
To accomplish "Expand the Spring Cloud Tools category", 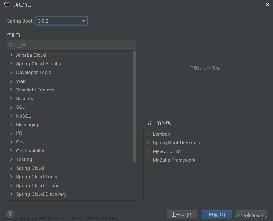I will [x=11, y=177].
